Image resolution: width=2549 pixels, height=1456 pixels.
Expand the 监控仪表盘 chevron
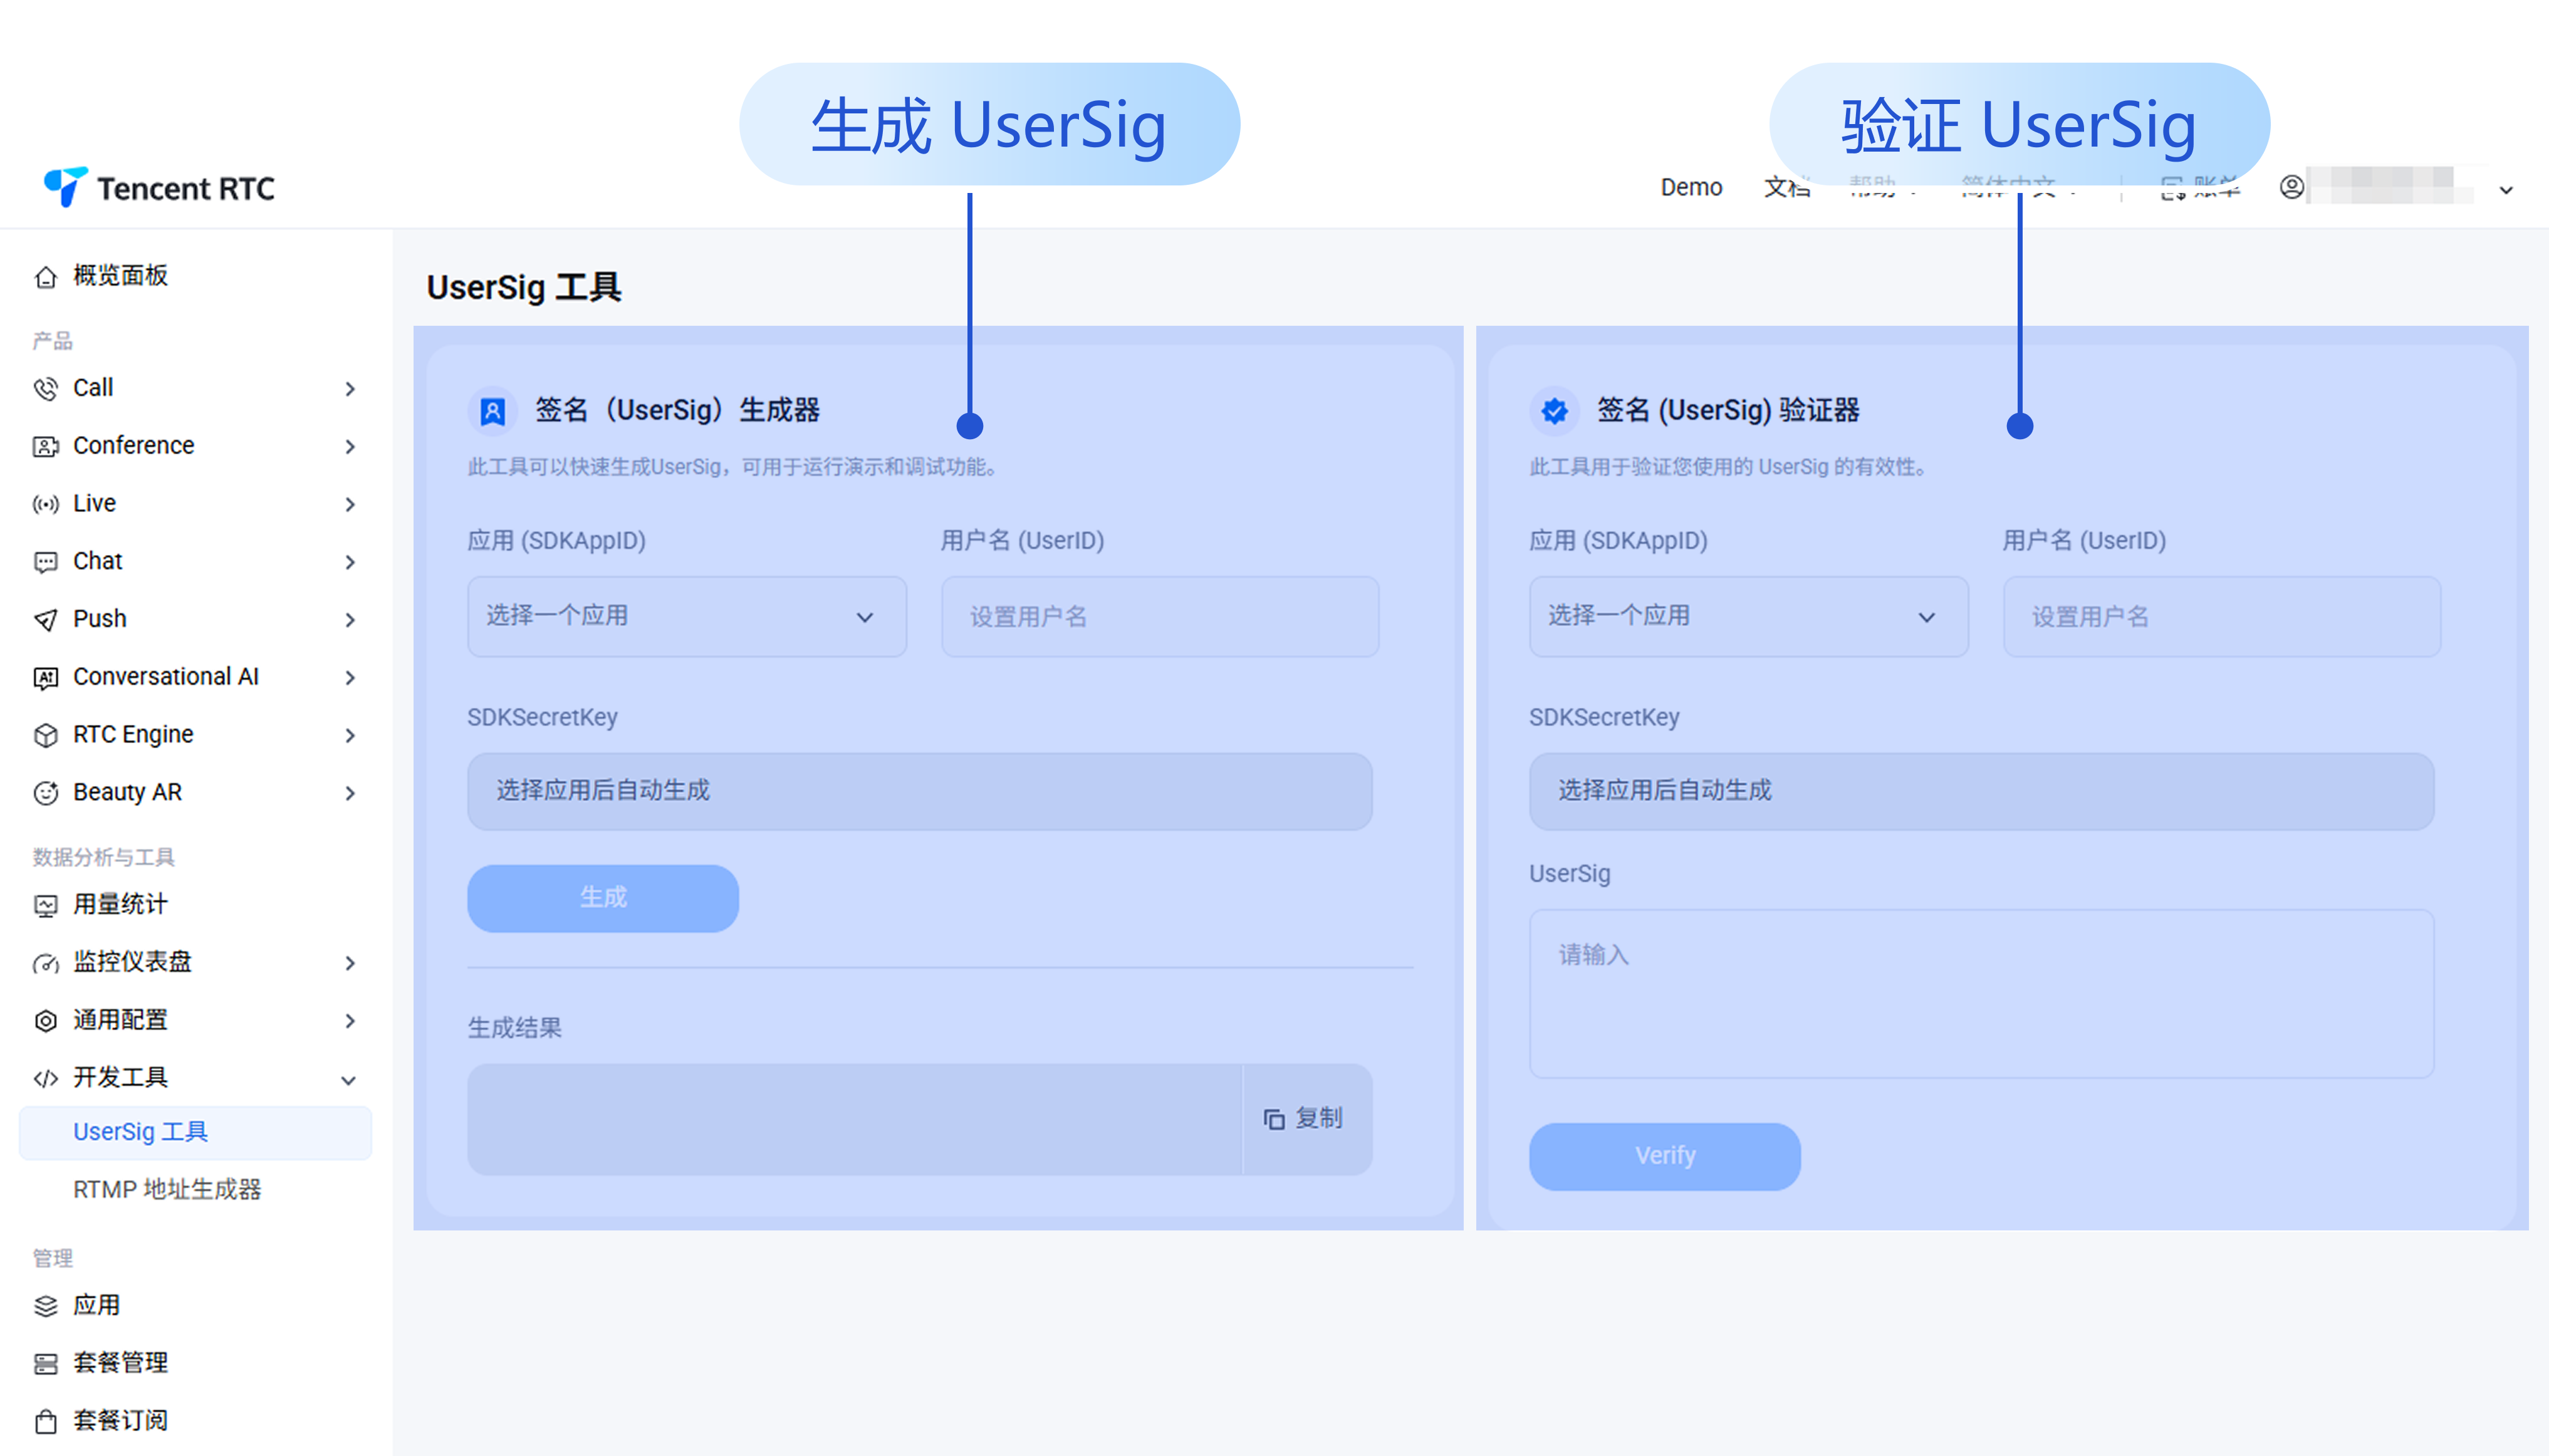pos(350,964)
